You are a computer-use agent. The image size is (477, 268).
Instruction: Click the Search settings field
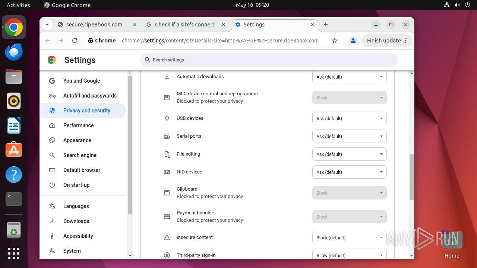269,60
